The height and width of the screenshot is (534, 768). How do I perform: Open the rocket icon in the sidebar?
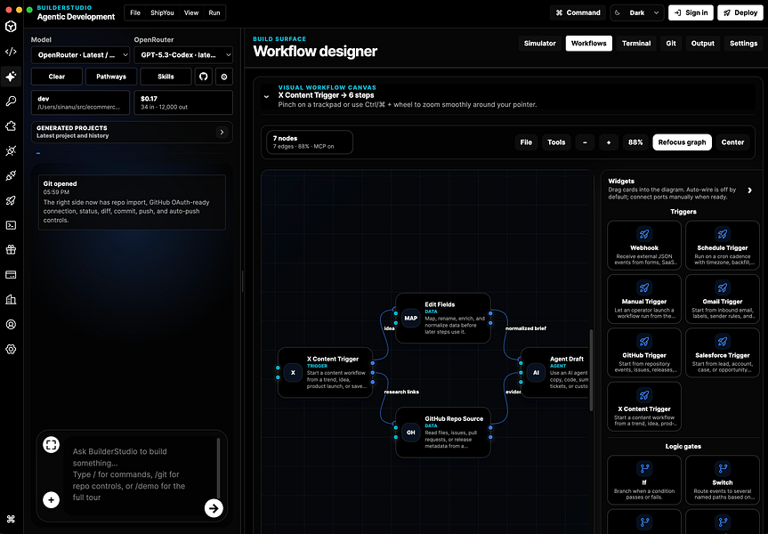(11, 200)
